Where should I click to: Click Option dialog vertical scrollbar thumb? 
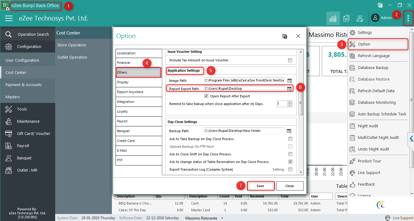click(301, 103)
